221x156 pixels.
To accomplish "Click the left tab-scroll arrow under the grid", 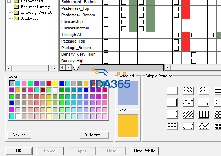I will [62, 68].
